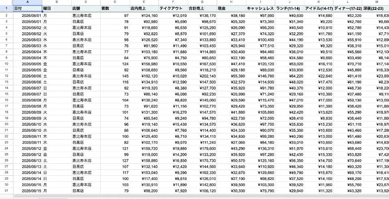Click the cash cell ¥38,180

232,16
